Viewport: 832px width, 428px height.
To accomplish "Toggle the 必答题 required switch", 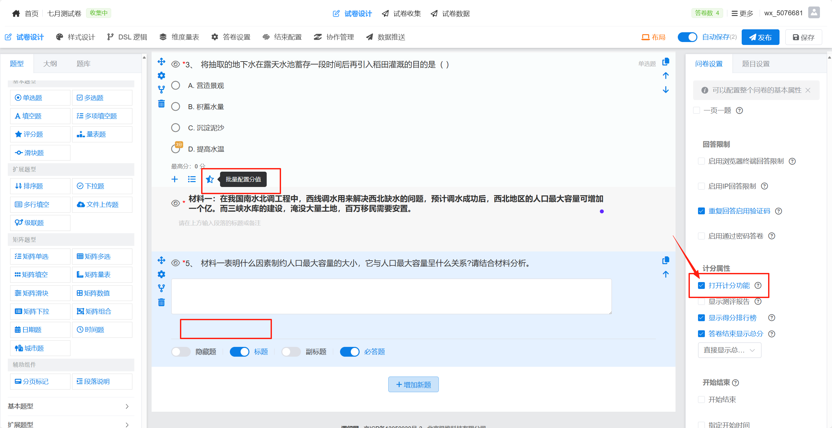I will point(349,351).
